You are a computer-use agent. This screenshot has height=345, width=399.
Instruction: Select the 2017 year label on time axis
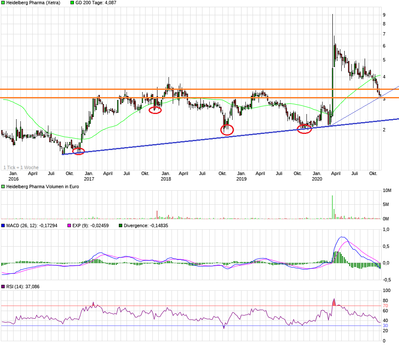(89, 179)
